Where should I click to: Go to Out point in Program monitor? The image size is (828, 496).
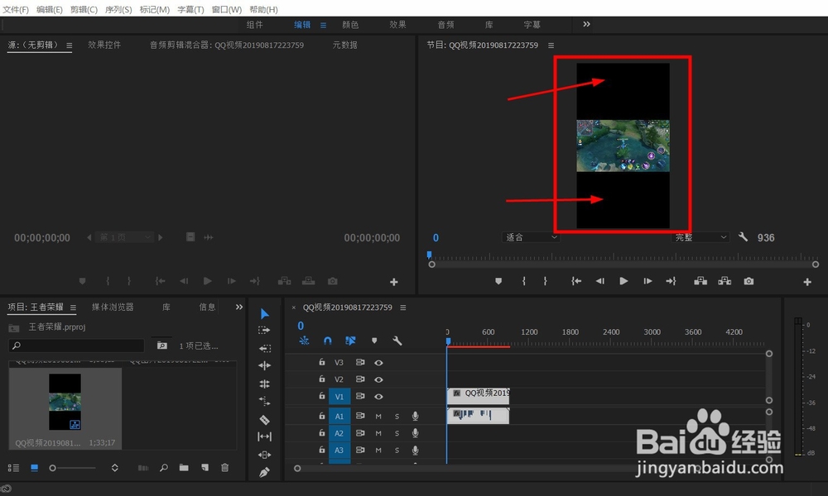pyautogui.click(x=671, y=281)
